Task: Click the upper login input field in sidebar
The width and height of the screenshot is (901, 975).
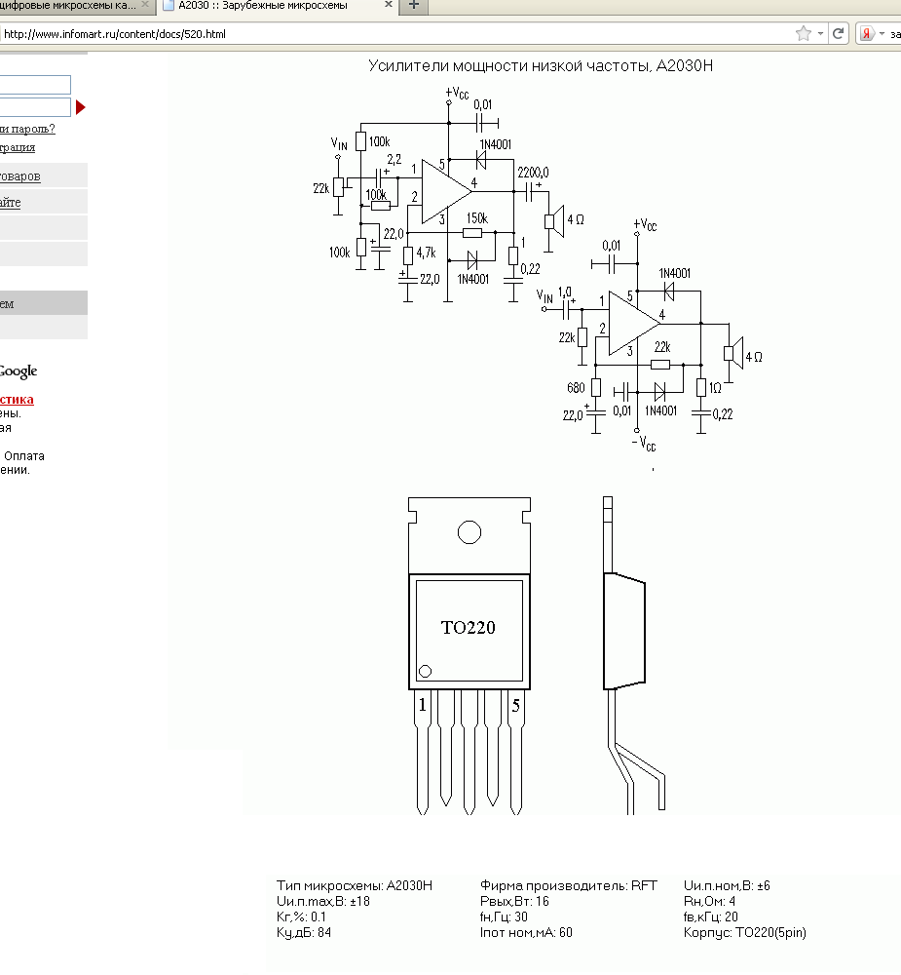Action: (35, 85)
